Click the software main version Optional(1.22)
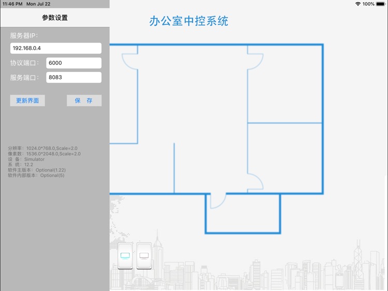This screenshot has height=291, width=388. (x=37, y=170)
